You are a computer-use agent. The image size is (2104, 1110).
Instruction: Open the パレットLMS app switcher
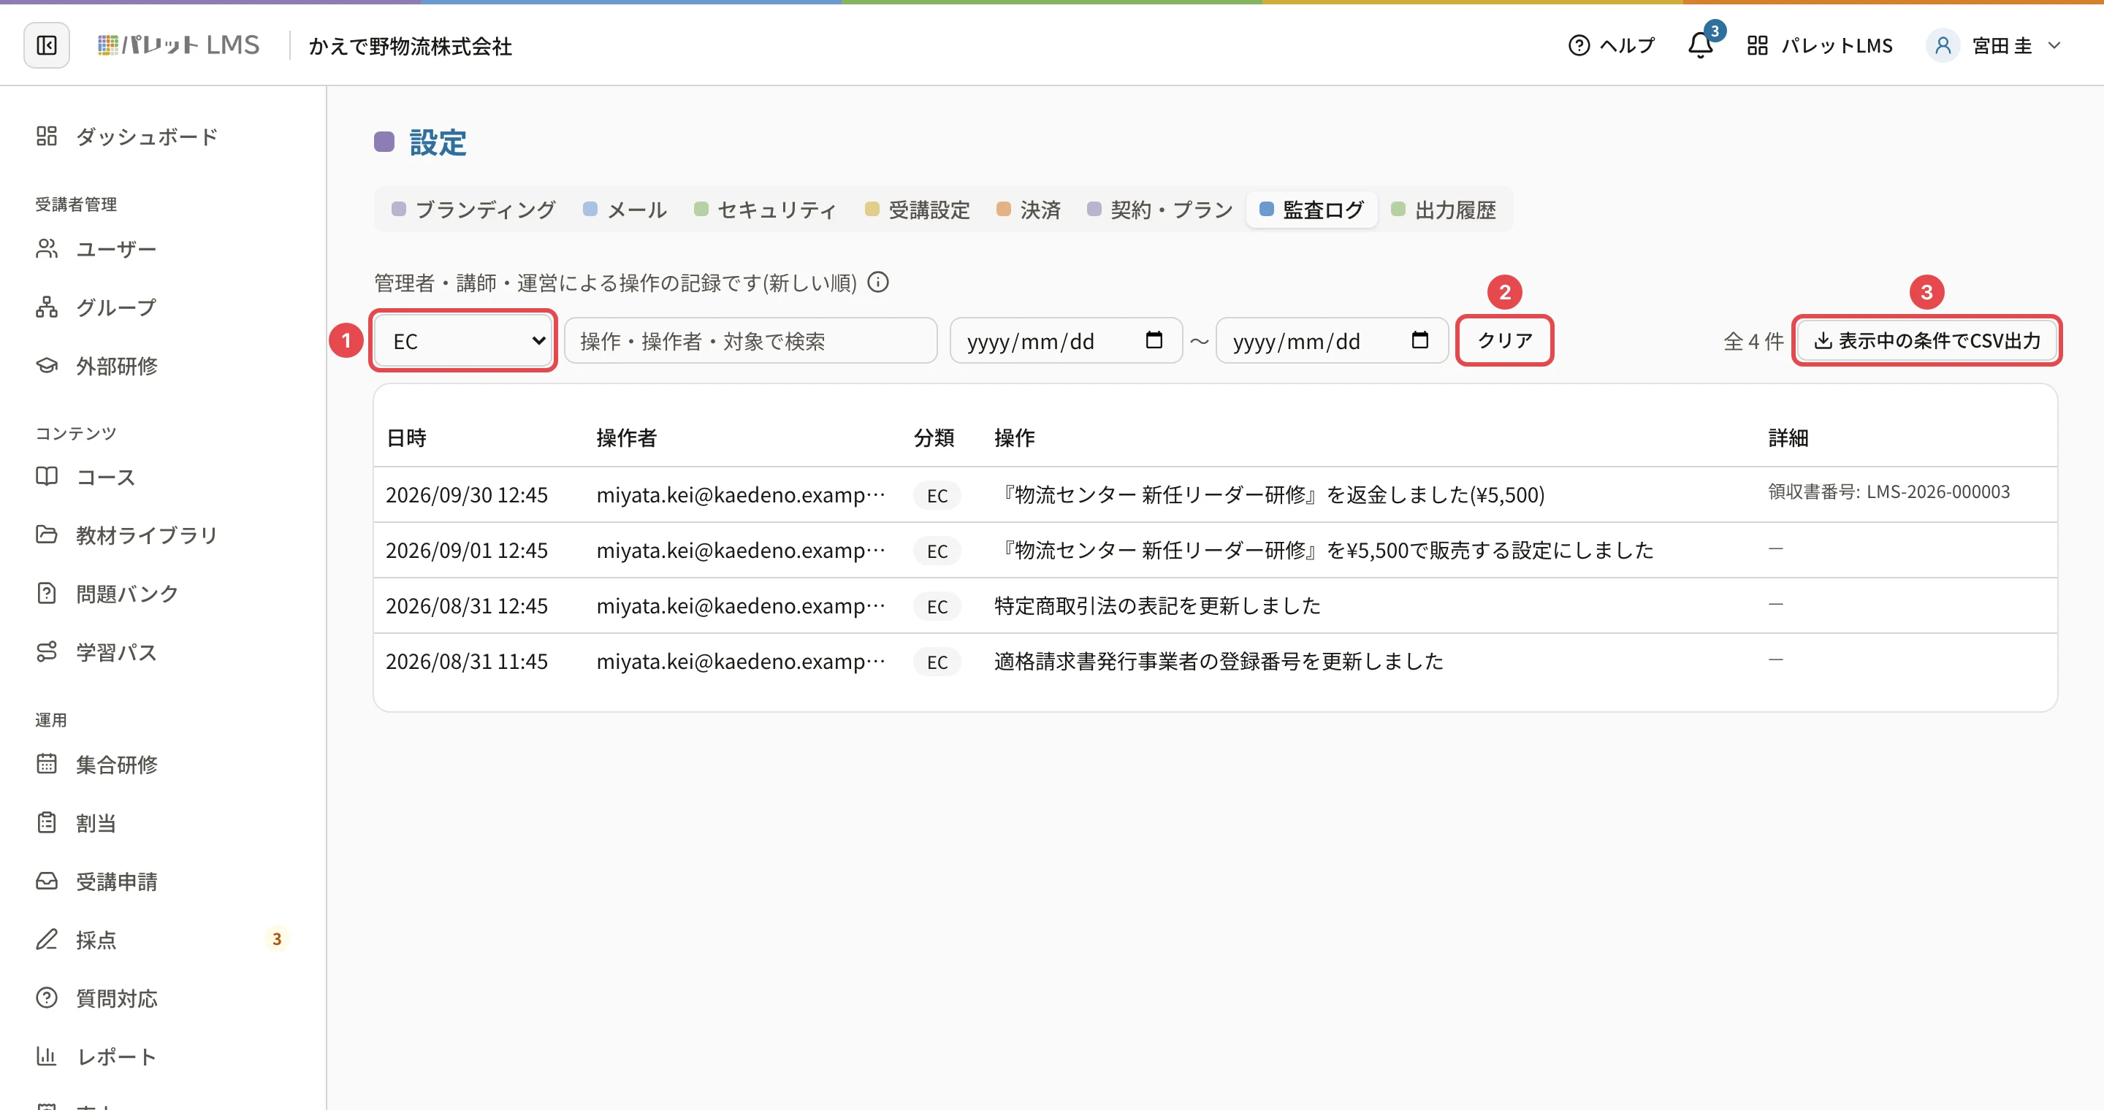click(1820, 46)
